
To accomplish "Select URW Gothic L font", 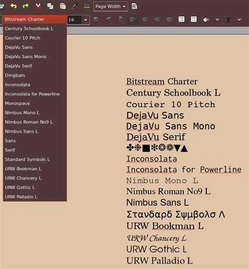I will pyautogui.click(x=35, y=188).
